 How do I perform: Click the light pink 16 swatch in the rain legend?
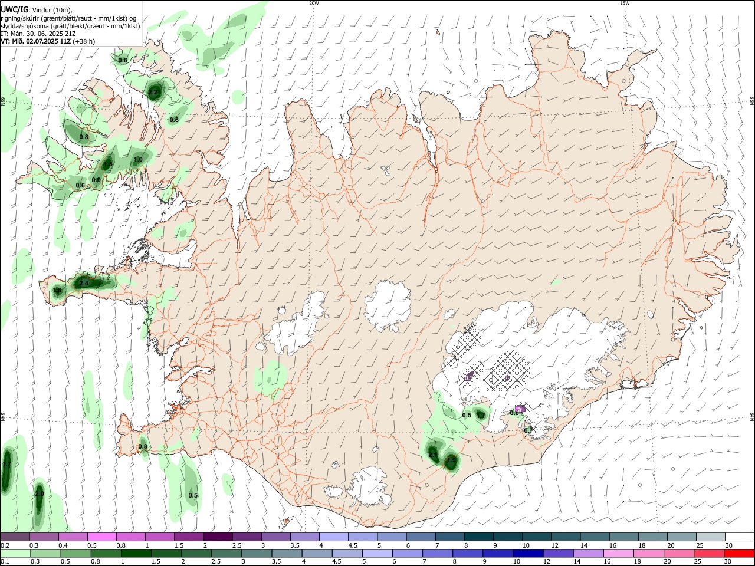tap(618, 553)
